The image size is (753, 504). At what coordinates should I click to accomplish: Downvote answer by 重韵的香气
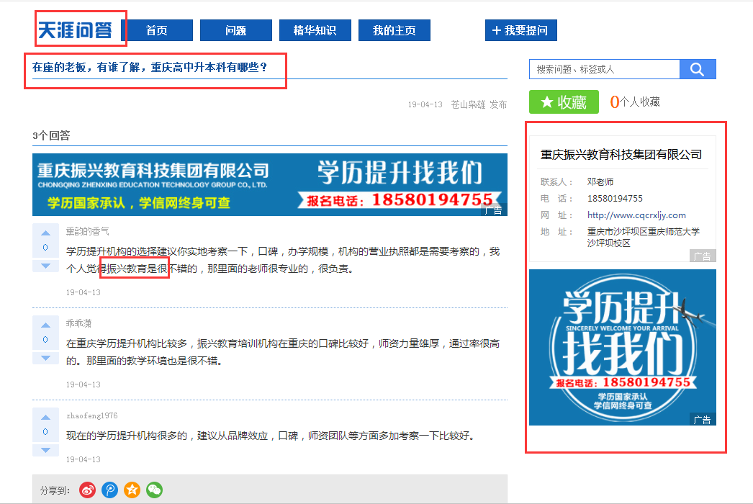[45, 266]
